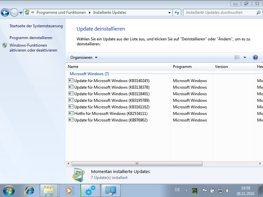This screenshot has height=197, width=263.
Task: Open the address bar history dropdown
Action: point(169,12)
